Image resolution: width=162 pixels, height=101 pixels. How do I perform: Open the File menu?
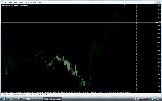[x=5, y=2]
